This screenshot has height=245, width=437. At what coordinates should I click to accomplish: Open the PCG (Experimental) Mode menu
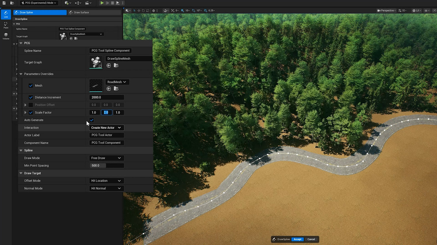[x=39, y=3]
